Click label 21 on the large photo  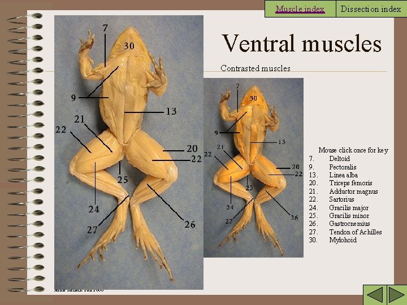click(x=80, y=119)
